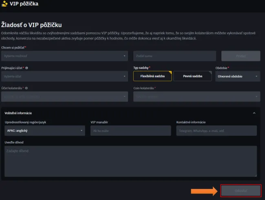The width and height of the screenshot is (265, 200).
Task: Open the Chcem si požičať dropdown
Action: [65, 56]
